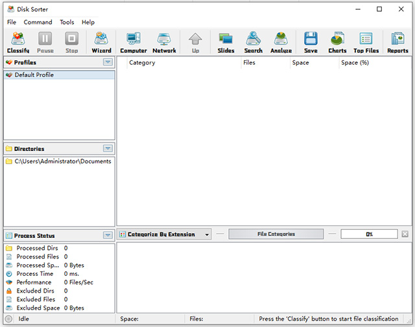
Task: Show Top Files list
Action: 366,42
